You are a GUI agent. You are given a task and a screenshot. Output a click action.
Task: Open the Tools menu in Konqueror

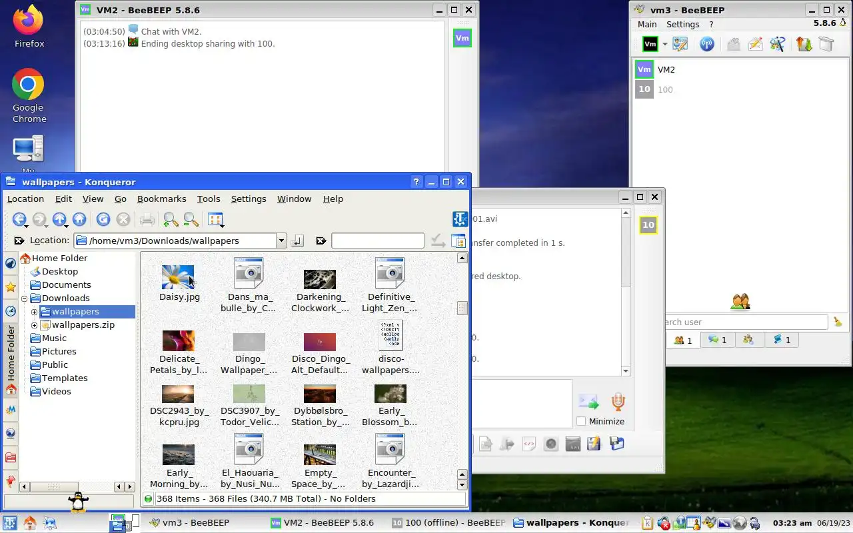[209, 199]
